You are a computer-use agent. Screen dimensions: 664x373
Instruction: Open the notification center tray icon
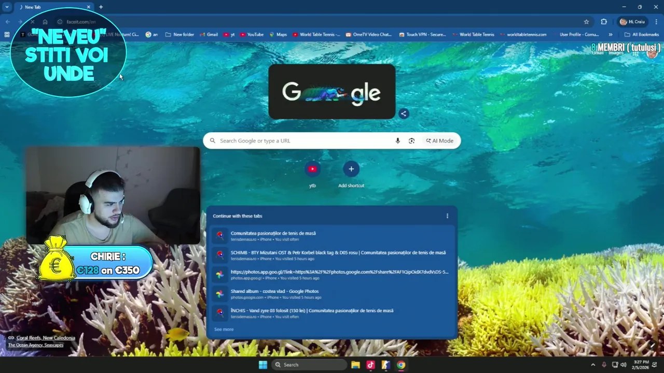pyautogui.click(x=654, y=365)
